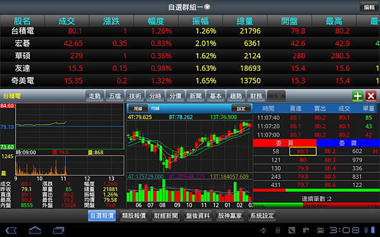Select the 宏碁 stock row

pyautogui.click(x=190, y=44)
